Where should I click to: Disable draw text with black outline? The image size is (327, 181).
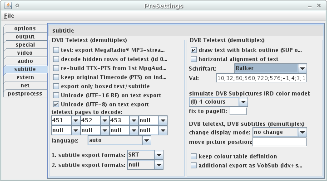click(x=194, y=50)
